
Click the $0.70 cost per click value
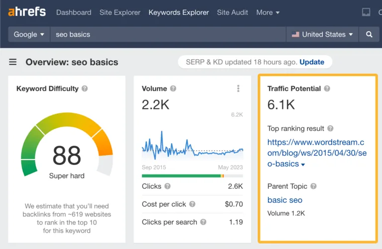[x=234, y=204]
